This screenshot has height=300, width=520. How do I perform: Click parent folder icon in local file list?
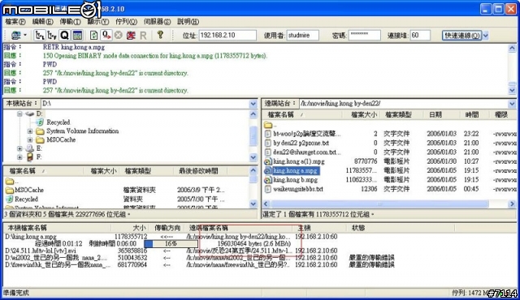9,181
